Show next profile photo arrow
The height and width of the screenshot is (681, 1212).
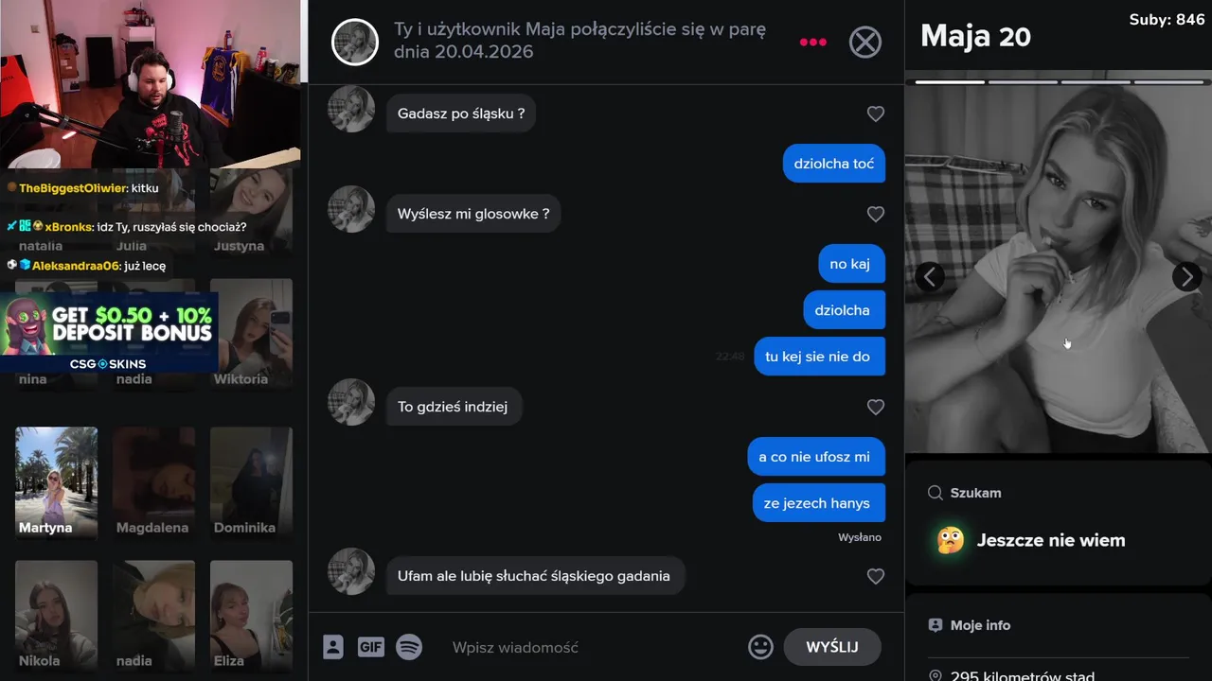1186,276
